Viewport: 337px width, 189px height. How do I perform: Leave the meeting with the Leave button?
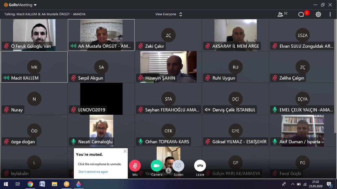tap(200, 166)
